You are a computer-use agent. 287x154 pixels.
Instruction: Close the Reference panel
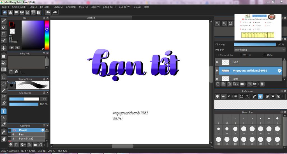coord(285,91)
